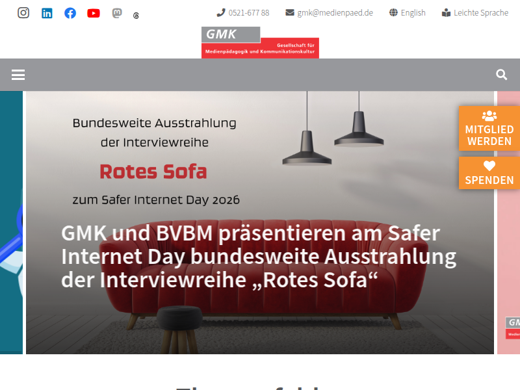
Task: Email gmk@medienpaed.de link
Action: coord(330,13)
